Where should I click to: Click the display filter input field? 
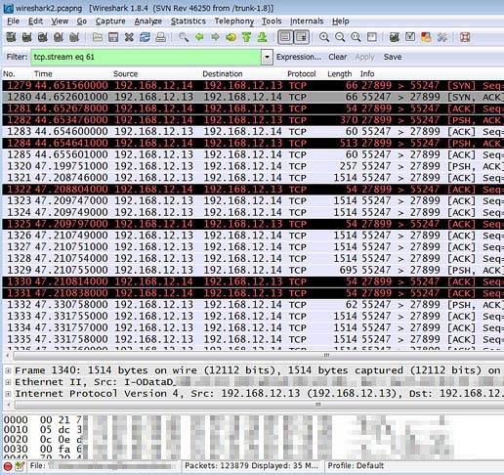coord(146,57)
